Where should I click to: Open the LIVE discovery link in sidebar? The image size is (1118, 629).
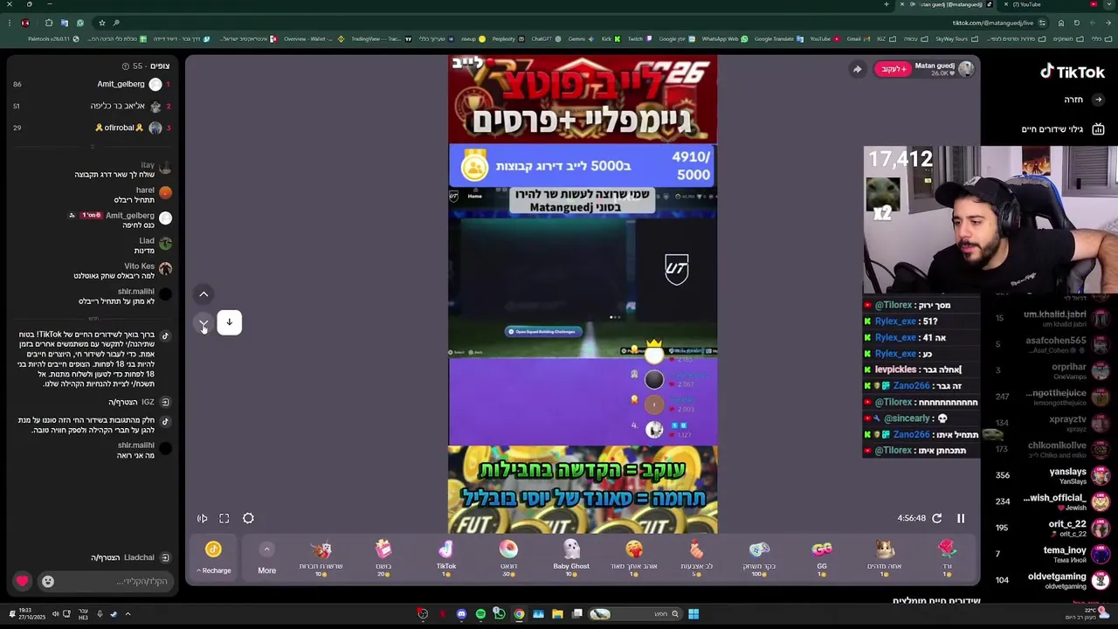pos(1062,129)
